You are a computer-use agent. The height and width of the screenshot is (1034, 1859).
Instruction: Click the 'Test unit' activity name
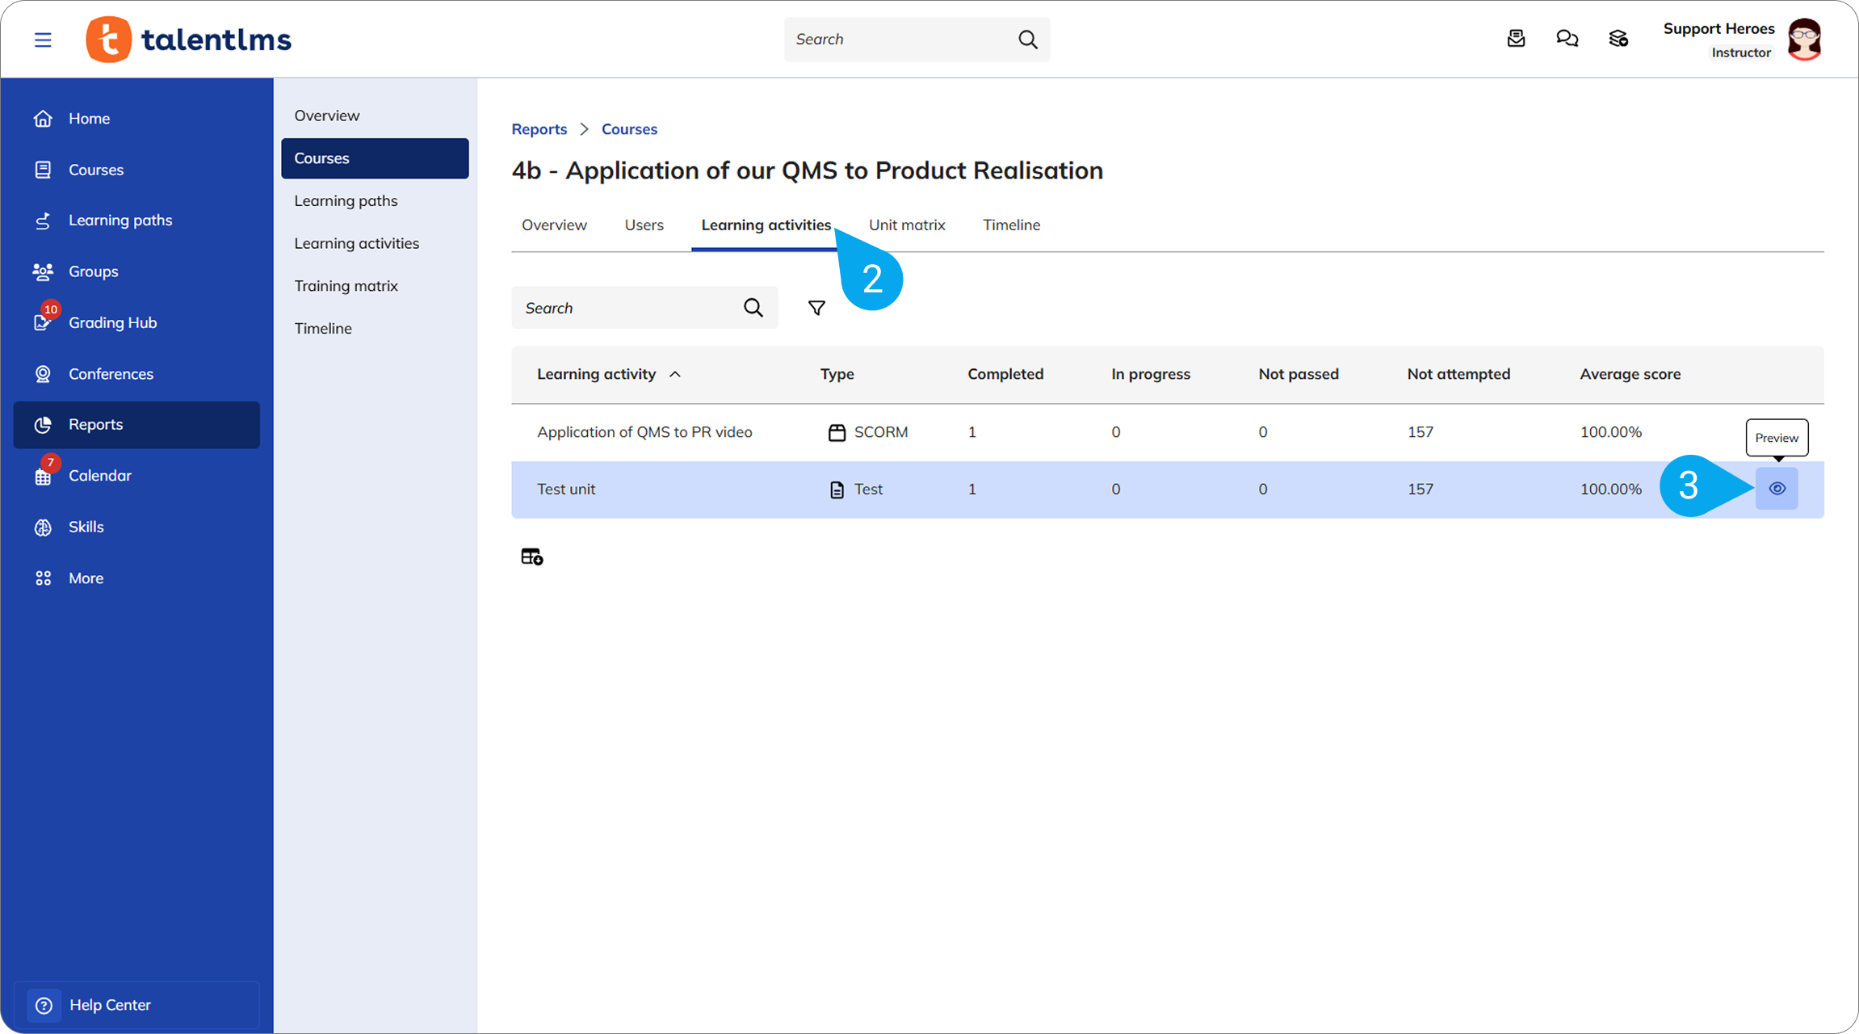coord(566,490)
